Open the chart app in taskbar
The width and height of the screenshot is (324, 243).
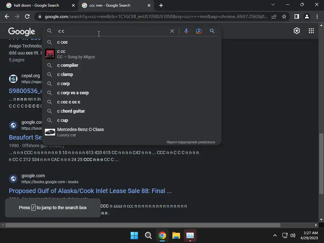tap(190, 235)
